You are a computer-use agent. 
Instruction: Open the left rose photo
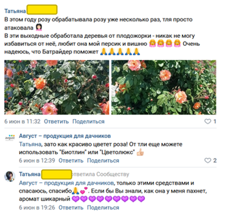(57, 87)
